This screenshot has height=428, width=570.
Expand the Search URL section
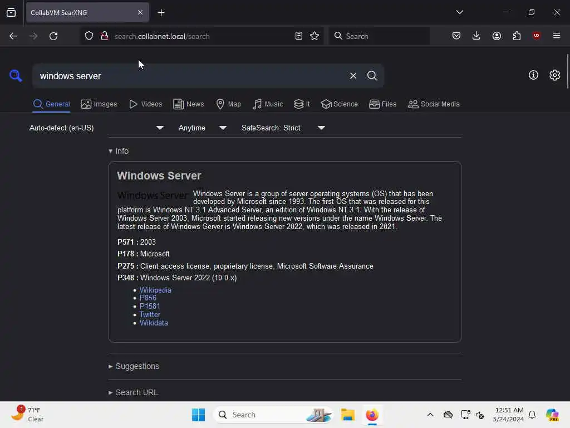pos(133,392)
